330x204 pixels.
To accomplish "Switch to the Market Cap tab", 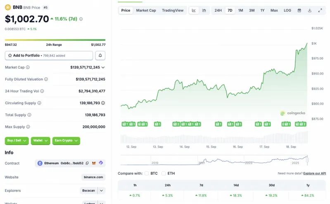I will (146, 10).
